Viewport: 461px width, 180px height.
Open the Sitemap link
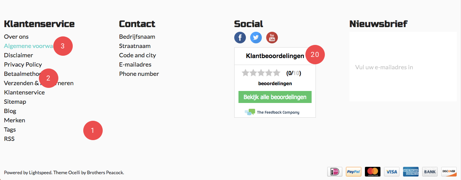[15, 102]
